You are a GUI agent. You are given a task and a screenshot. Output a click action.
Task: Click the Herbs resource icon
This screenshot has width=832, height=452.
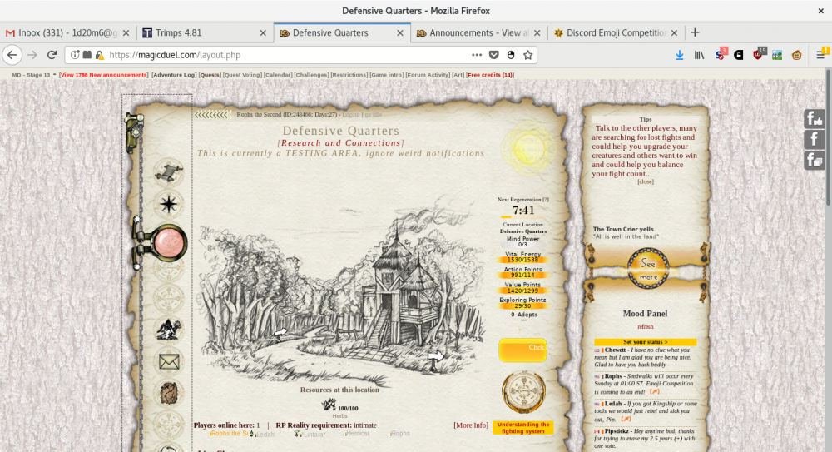tap(329, 406)
